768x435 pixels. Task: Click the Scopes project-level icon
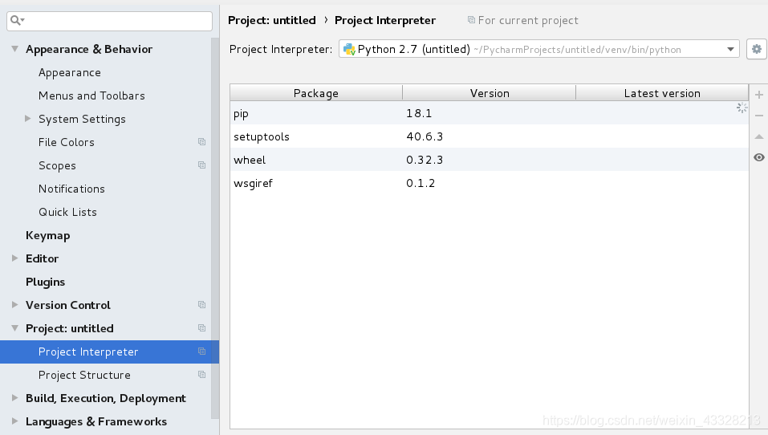coord(201,165)
